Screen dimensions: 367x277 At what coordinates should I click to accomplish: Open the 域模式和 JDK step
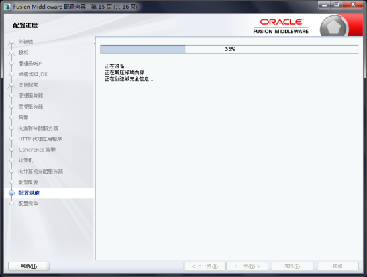[x=33, y=74]
